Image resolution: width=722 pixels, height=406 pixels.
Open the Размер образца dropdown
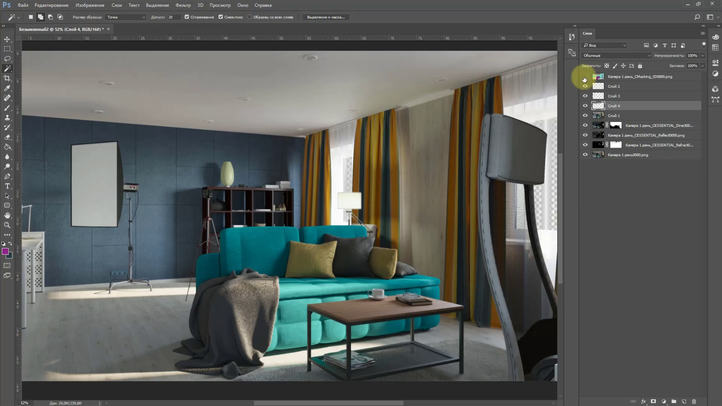pos(126,17)
